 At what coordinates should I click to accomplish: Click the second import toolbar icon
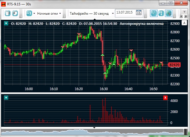click(15, 13)
